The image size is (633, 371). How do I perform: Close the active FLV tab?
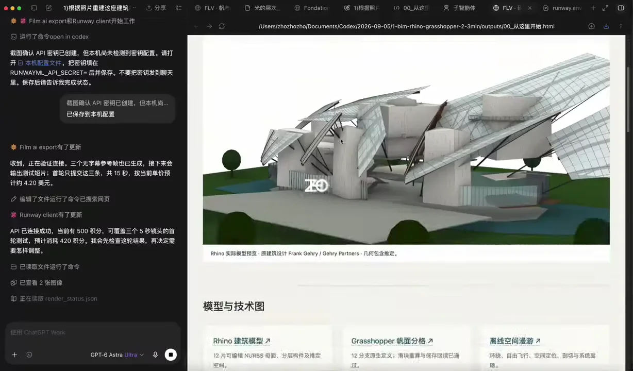pyautogui.click(x=529, y=8)
